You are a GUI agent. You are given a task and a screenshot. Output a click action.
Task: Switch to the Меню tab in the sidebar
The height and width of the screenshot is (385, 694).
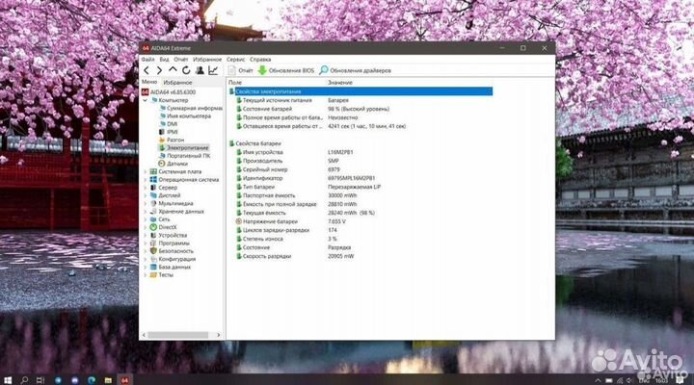pos(149,82)
